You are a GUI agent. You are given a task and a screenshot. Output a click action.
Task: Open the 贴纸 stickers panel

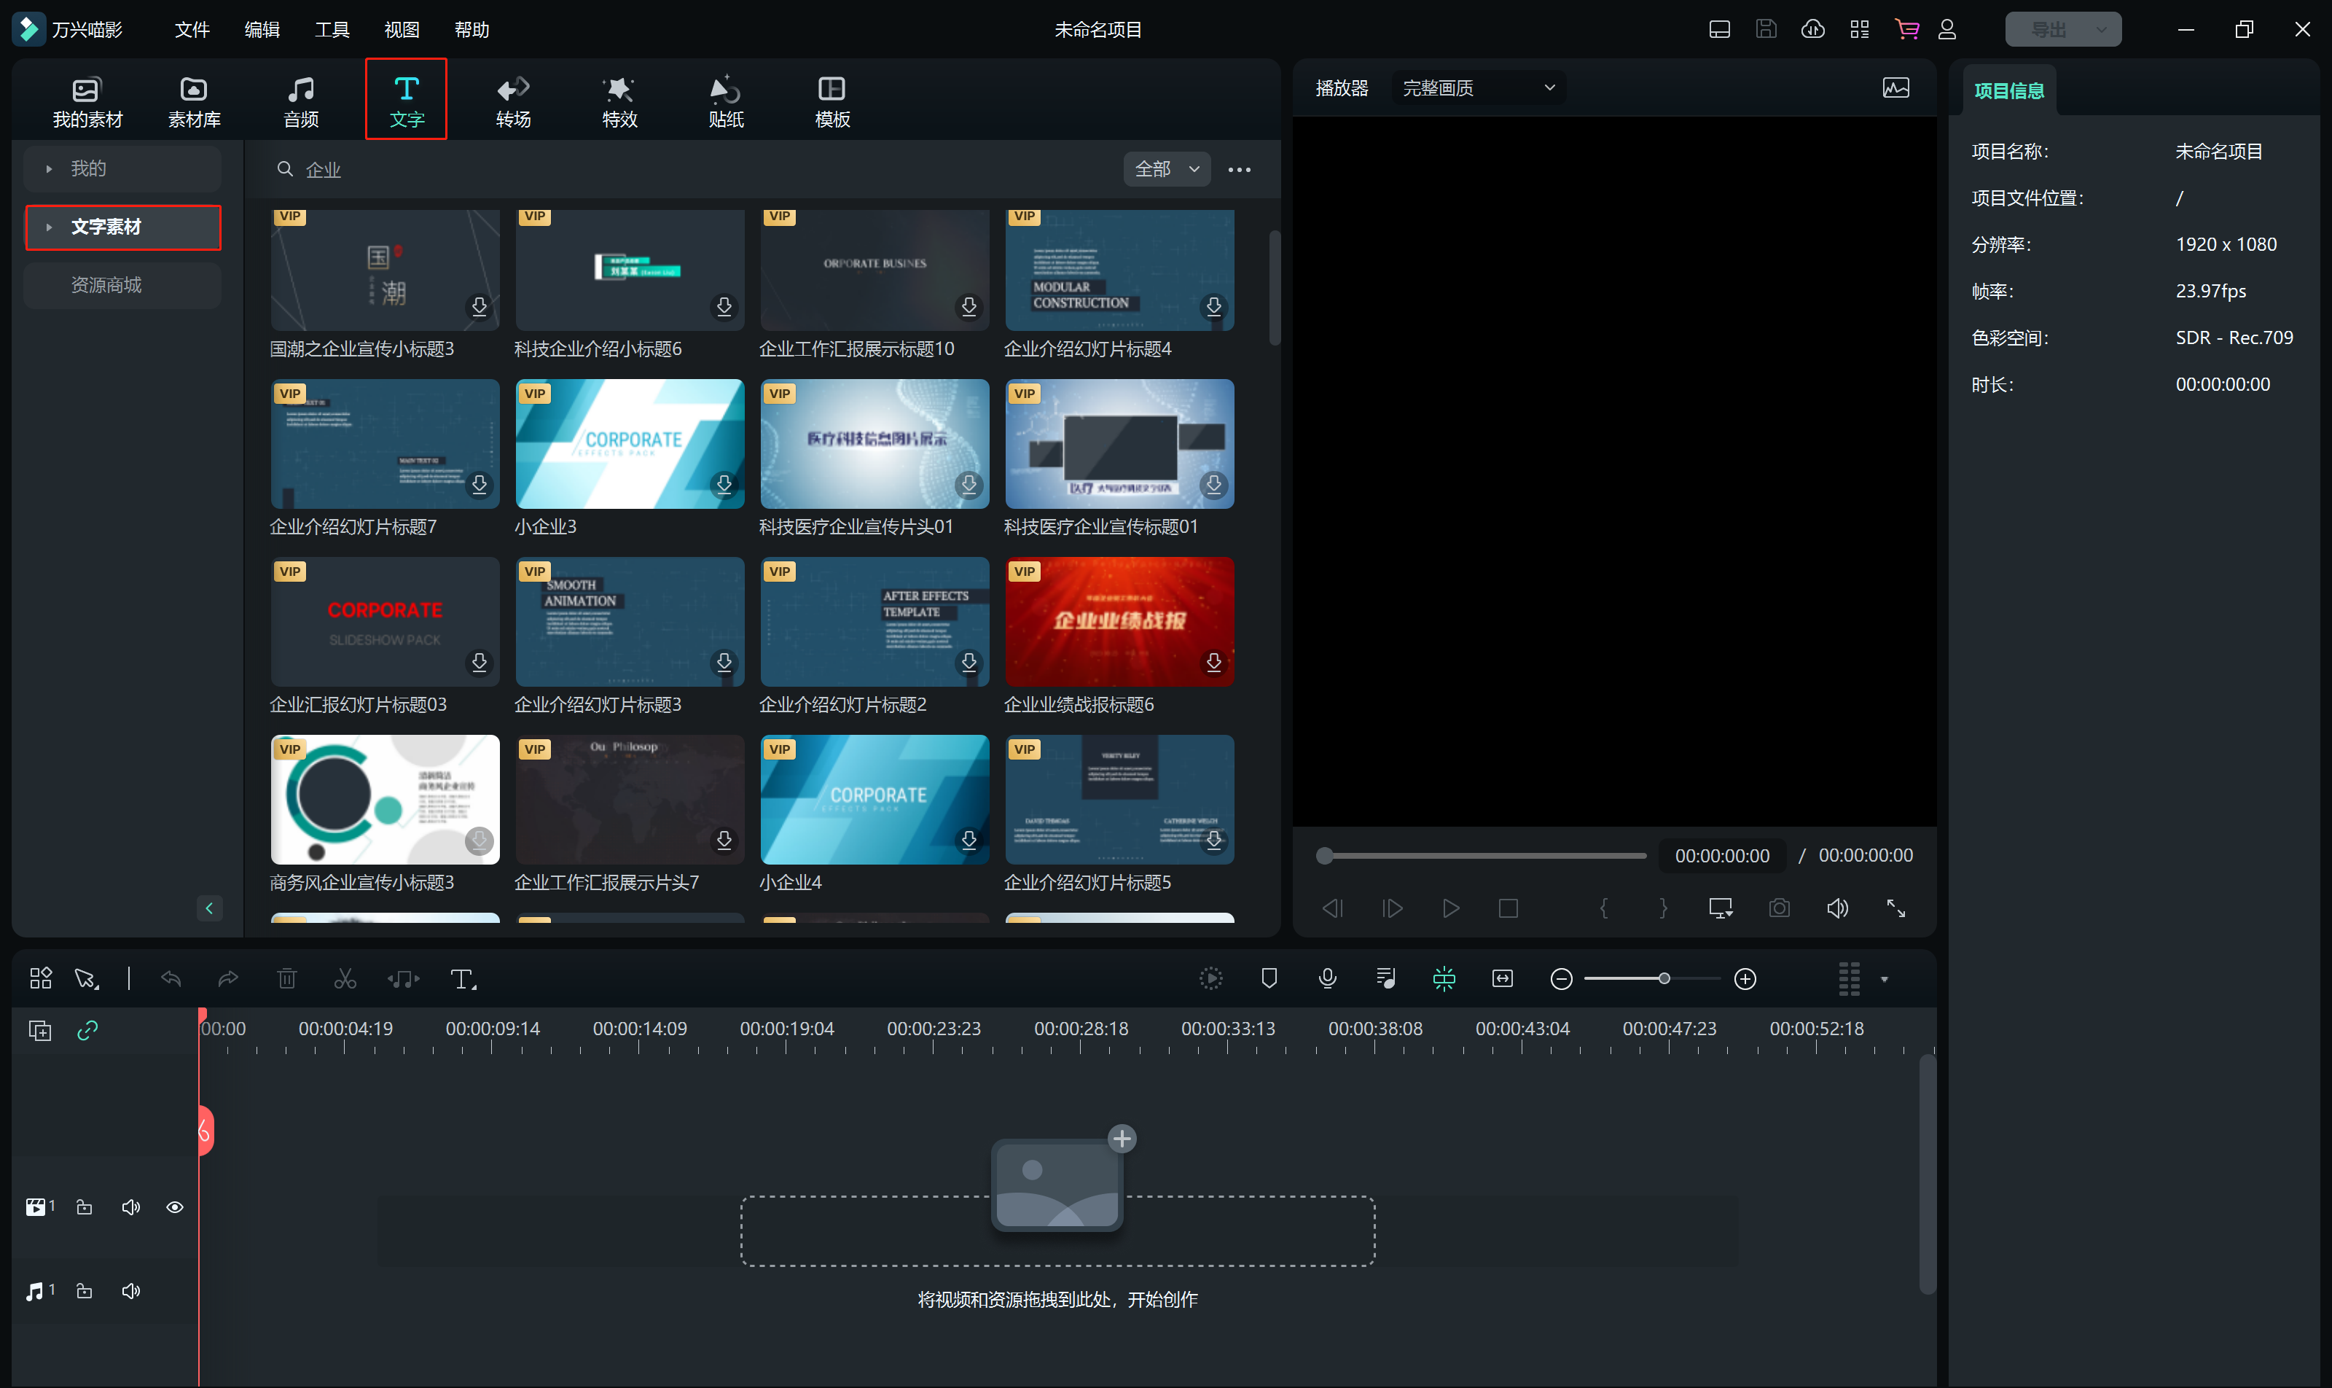tap(726, 101)
